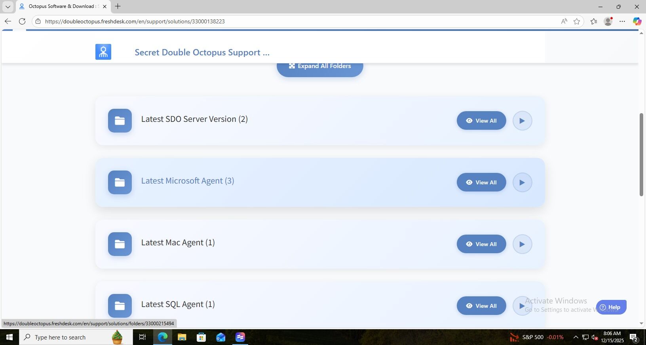The image size is (646, 345).
Task: Click the Type here to search box
Action: tap(76, 337)
